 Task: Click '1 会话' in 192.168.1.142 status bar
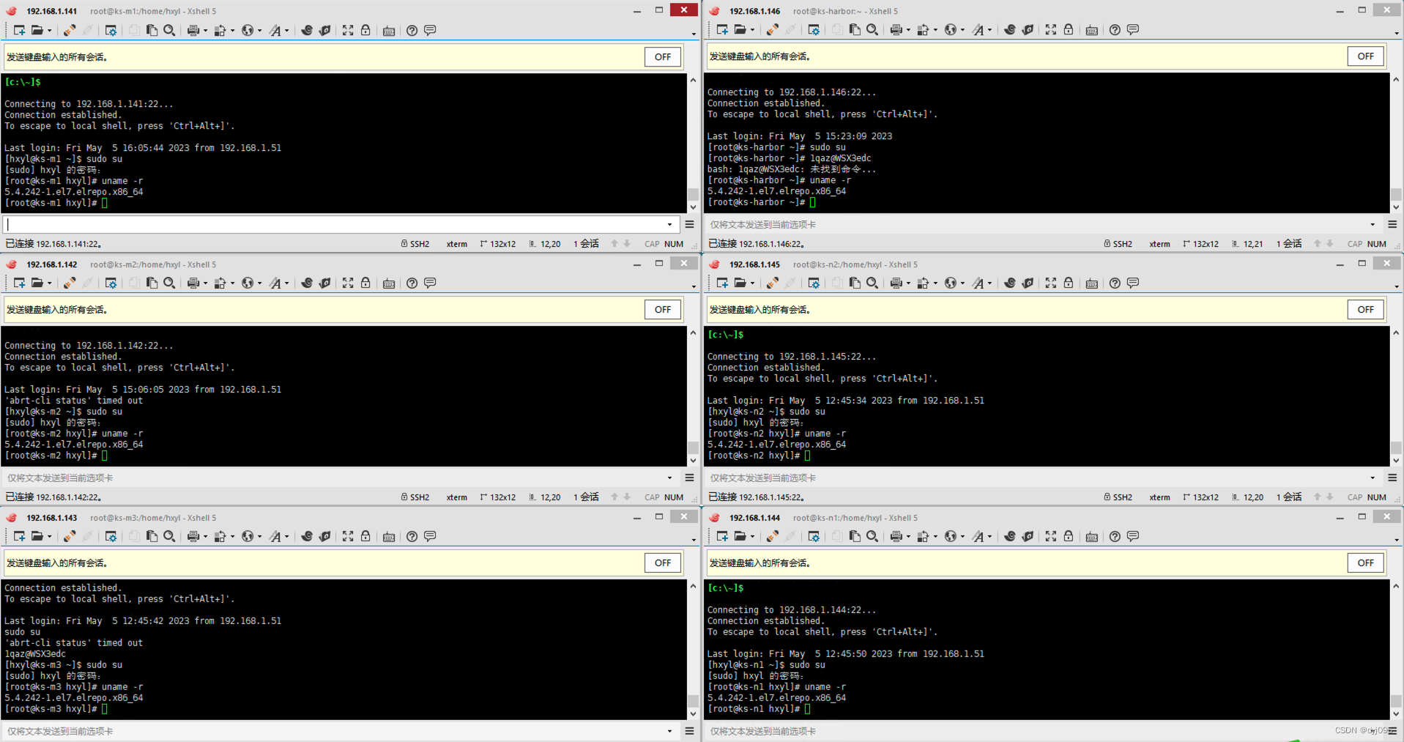[586, 497]
